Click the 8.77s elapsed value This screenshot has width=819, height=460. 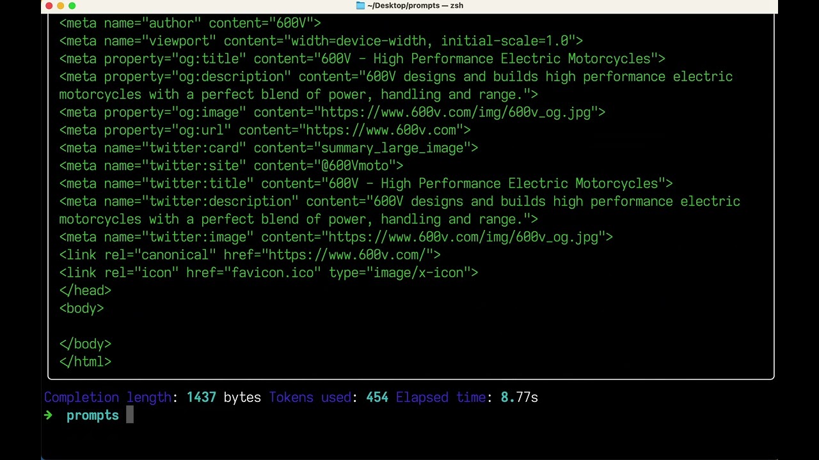click(520, 398)
